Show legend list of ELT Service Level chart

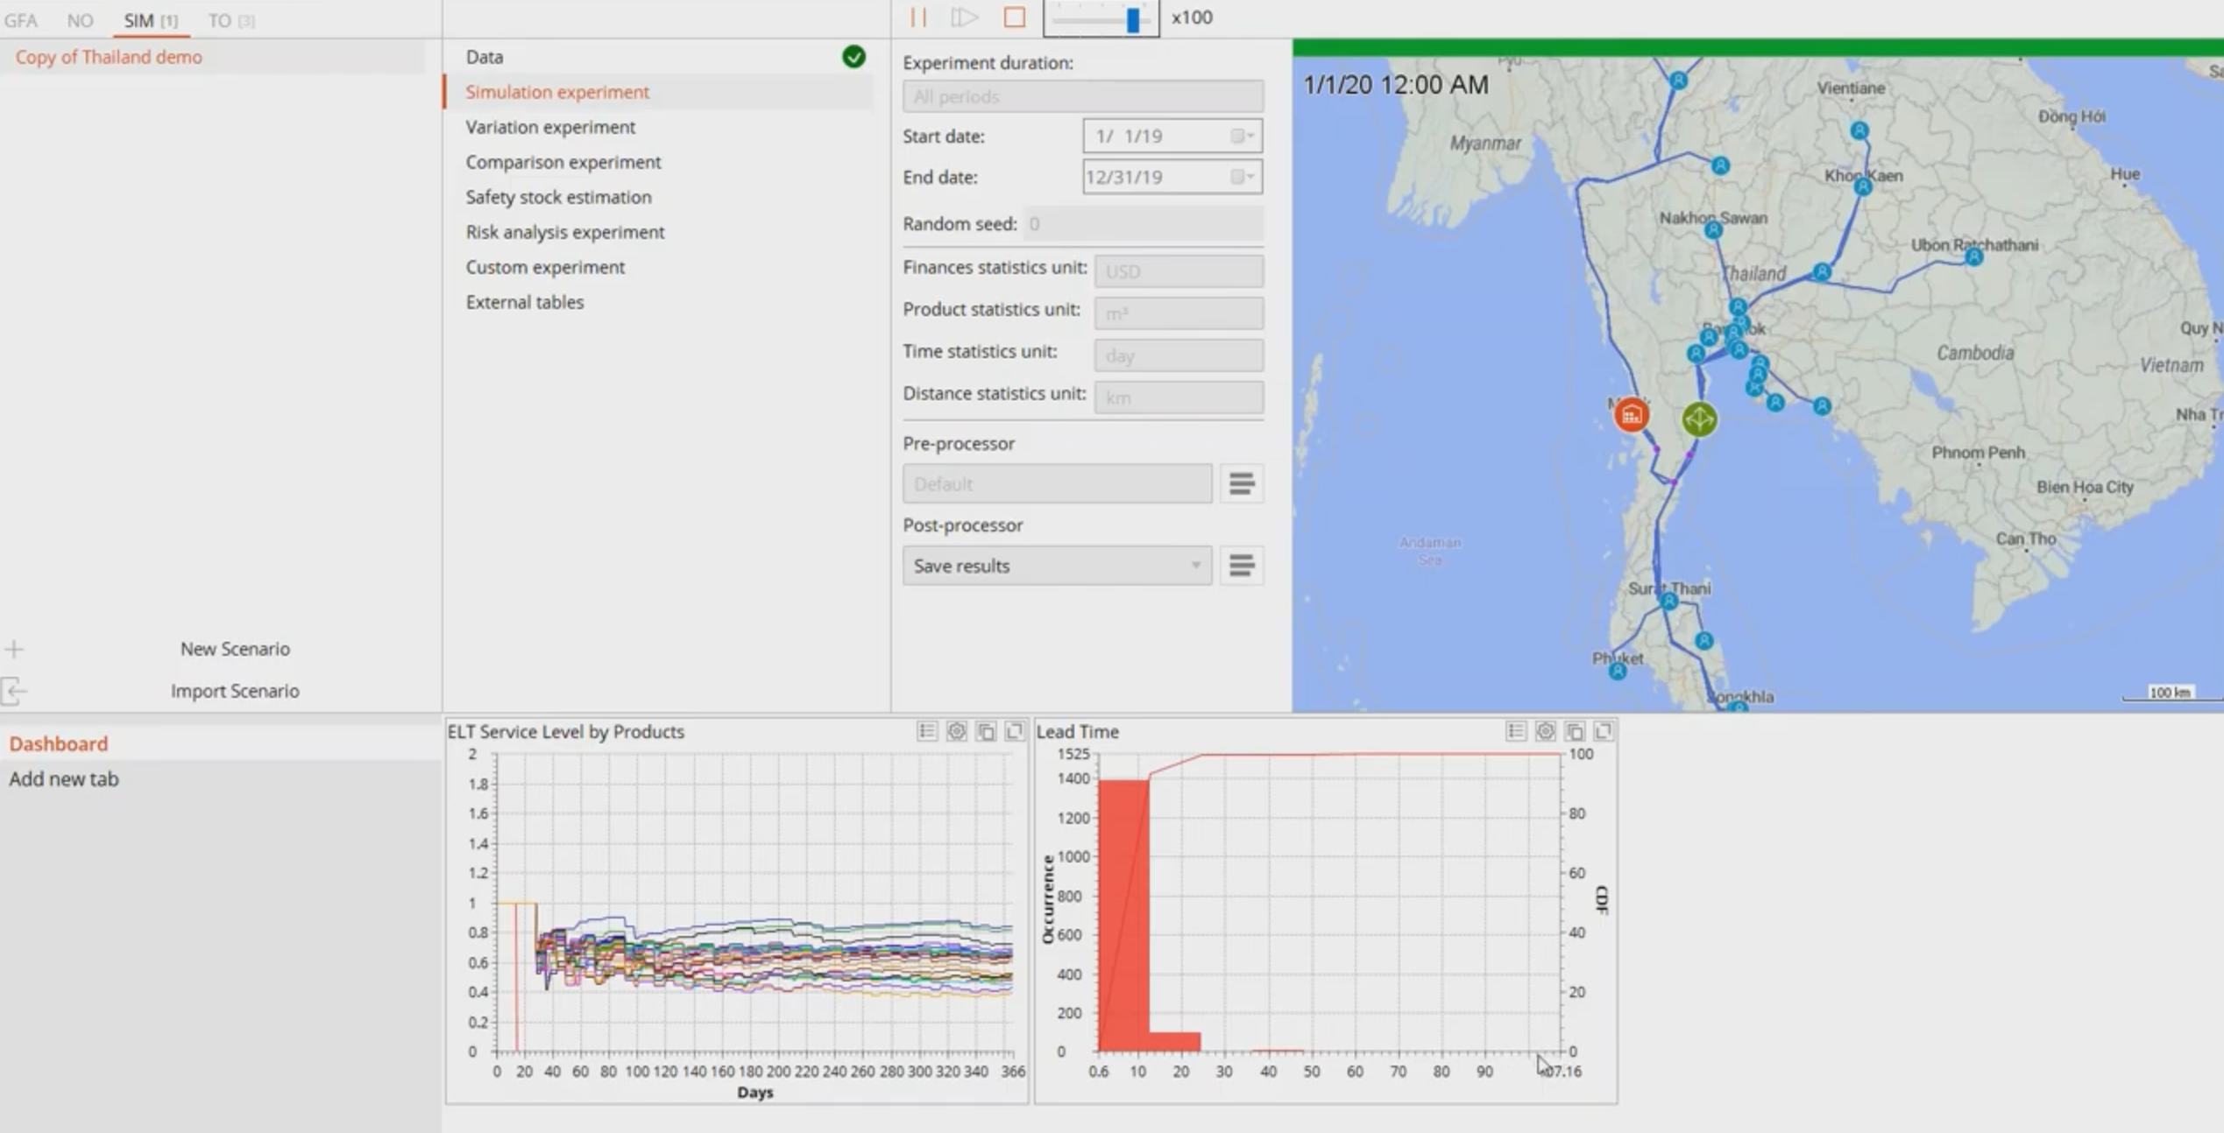[x=926, y=731]
